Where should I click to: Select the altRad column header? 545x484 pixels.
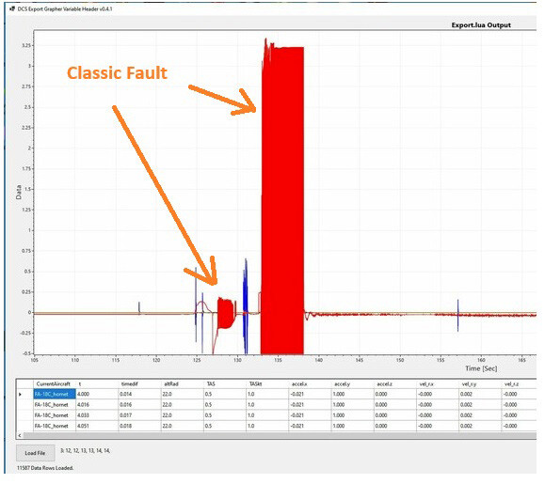pos(182,383)
